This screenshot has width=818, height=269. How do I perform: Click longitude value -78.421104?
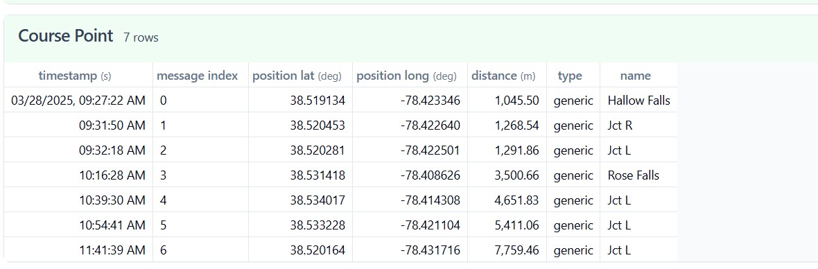tap(430, 225)
